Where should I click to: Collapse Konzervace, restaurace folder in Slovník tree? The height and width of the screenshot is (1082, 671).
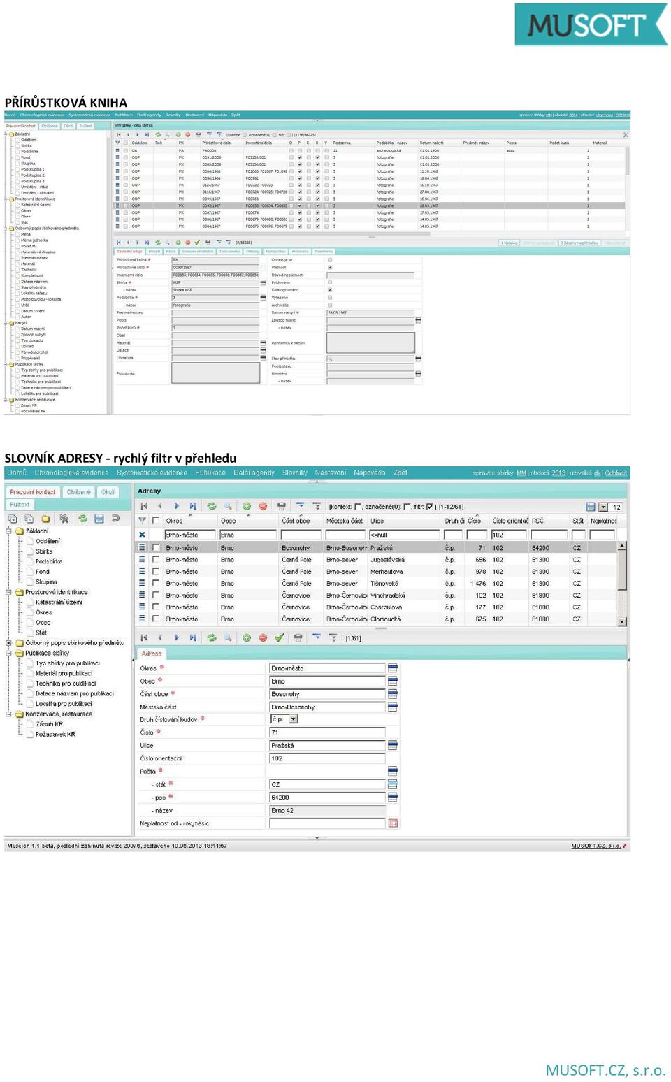[10, 714]
